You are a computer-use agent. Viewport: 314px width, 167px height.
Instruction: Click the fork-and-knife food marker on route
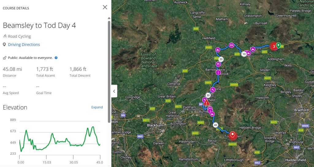[x=218, y=64]
